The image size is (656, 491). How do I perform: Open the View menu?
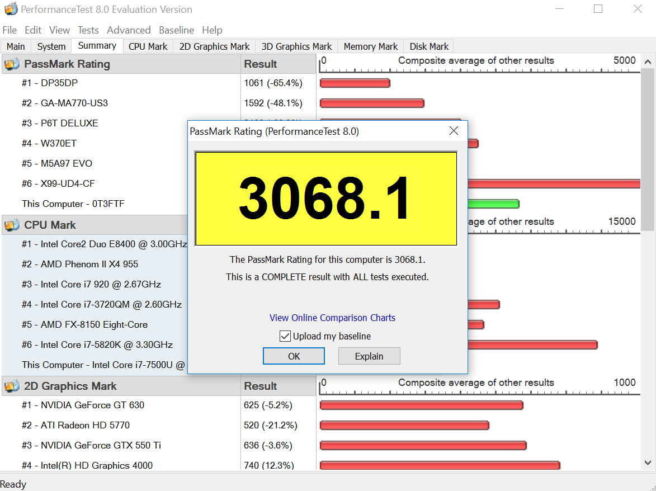(59, 30)
